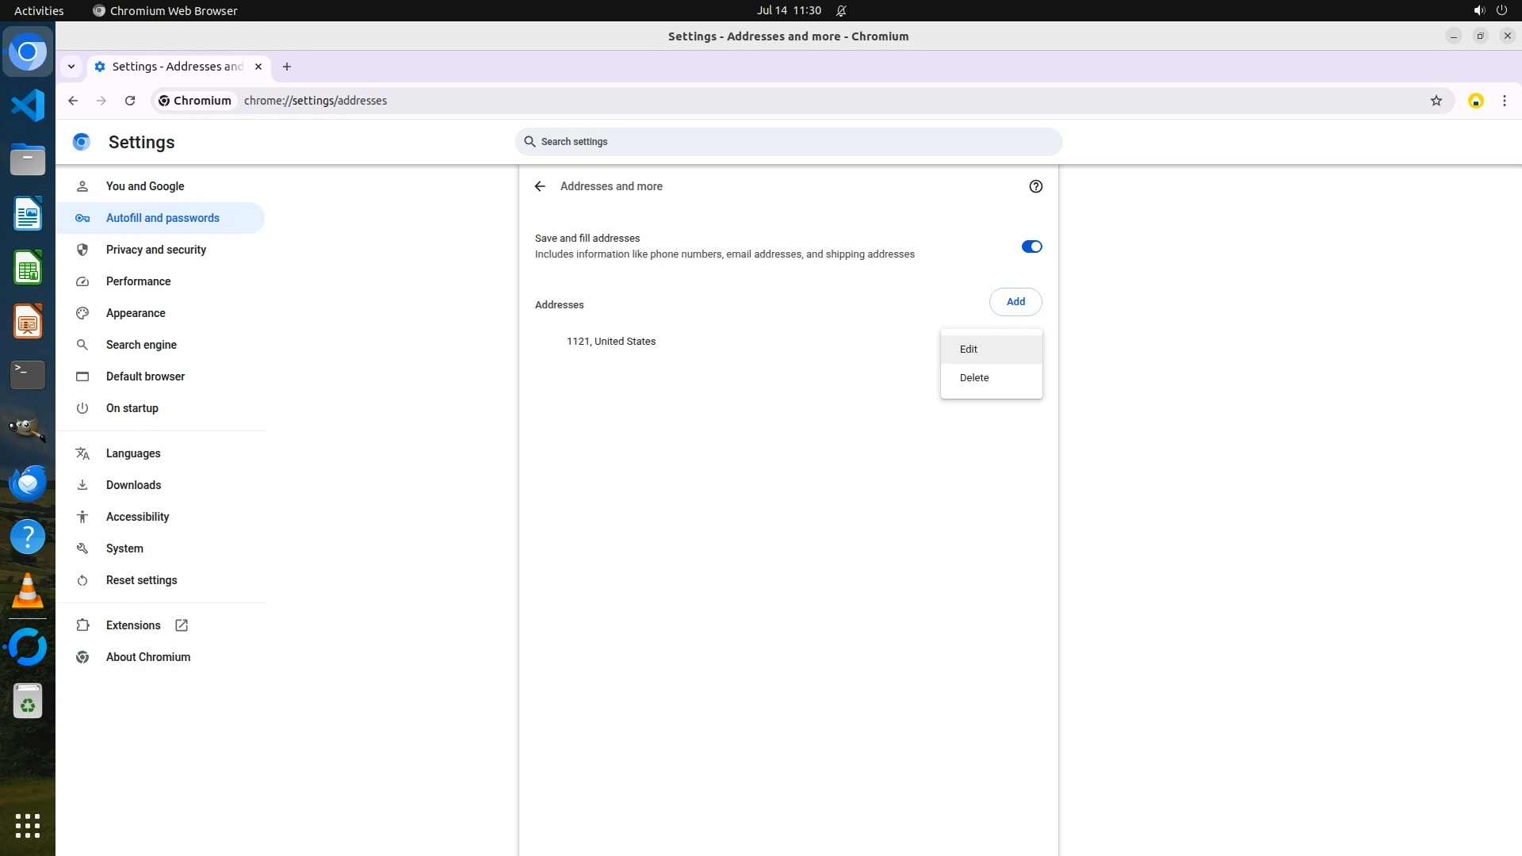This screenshot has height=856, width=1522.
Task: Choose Edit from the context menu
Action: 969,350
